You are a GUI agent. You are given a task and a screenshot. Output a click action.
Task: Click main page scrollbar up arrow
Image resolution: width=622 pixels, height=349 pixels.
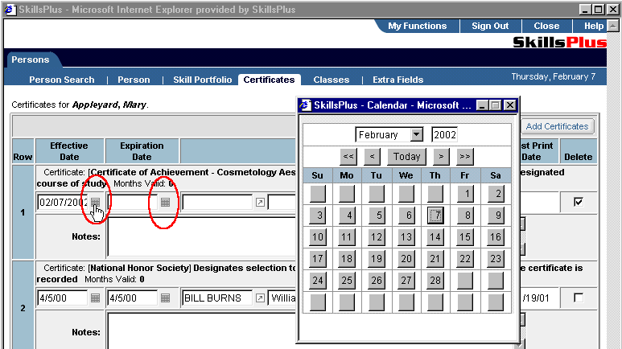(613, 27)
